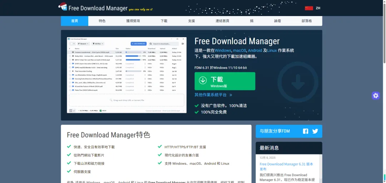The image size is (386, 183).
Task: Click the news date 12月 8, 2025
Action: (x=268, y=158)
